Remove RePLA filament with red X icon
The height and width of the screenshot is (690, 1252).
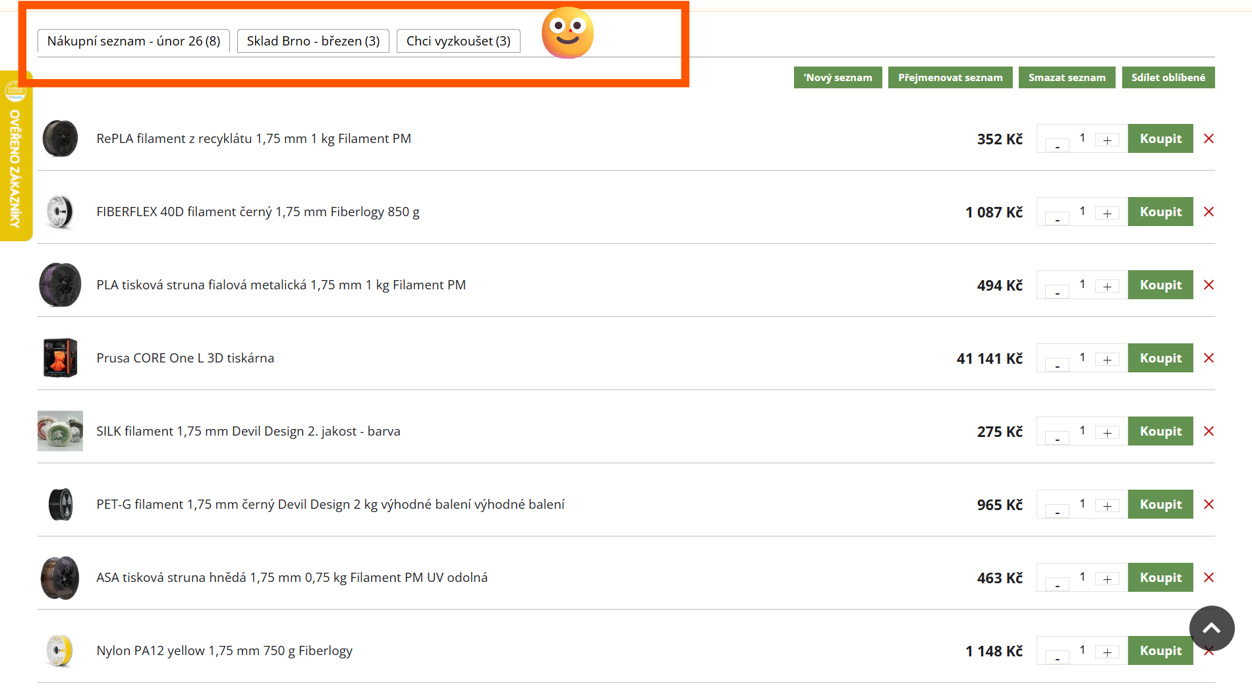coord(1209,138)
